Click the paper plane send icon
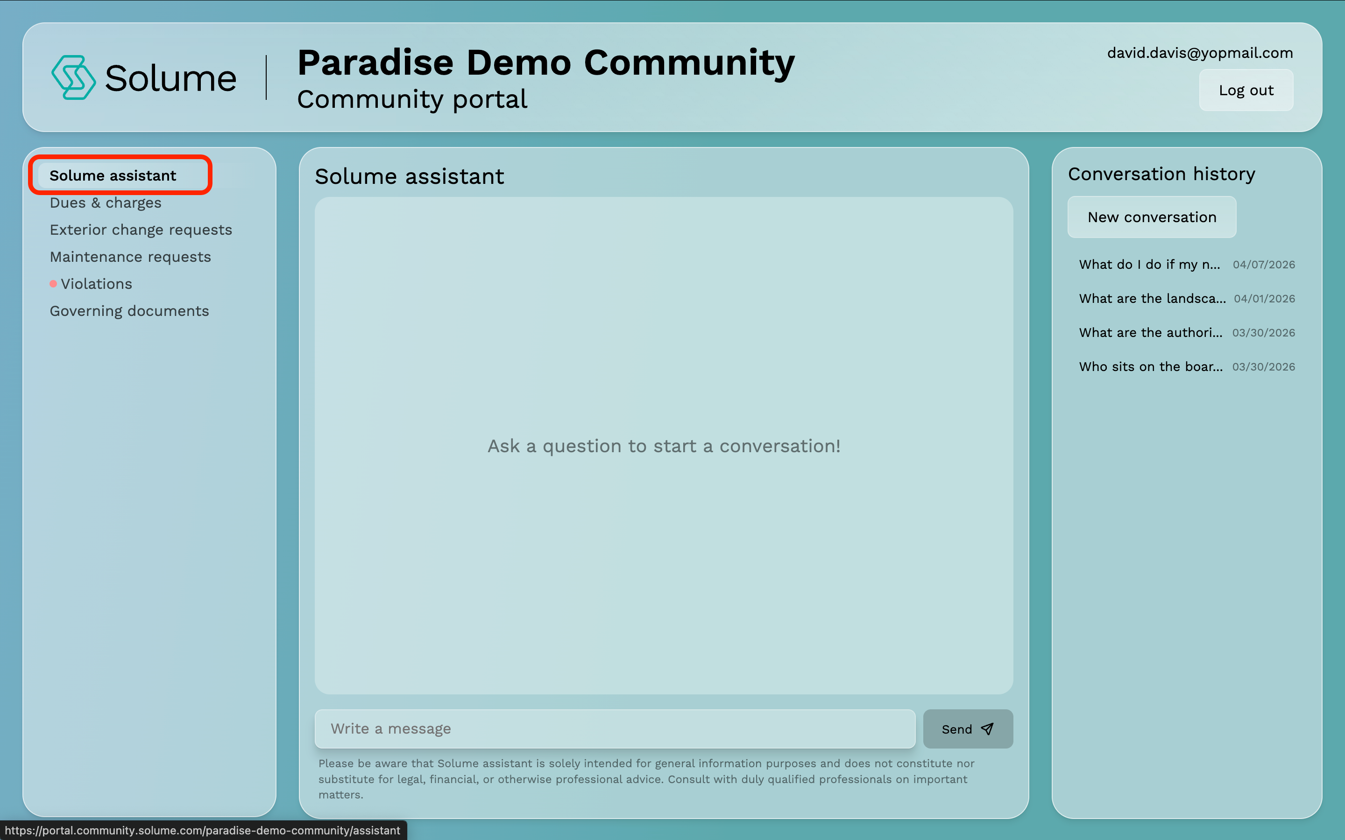This screenshot has width=1345, height=840. [x=987, y=729]
